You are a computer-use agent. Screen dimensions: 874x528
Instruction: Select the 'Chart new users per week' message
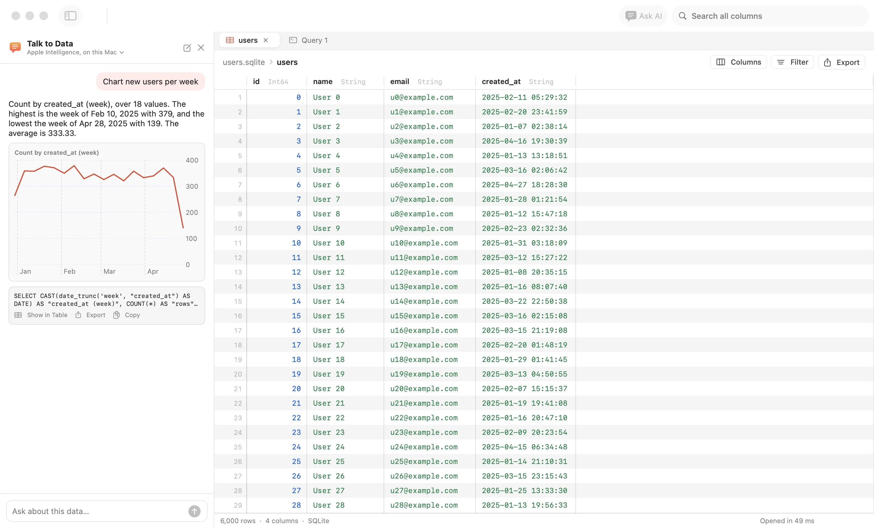(151, 82)
